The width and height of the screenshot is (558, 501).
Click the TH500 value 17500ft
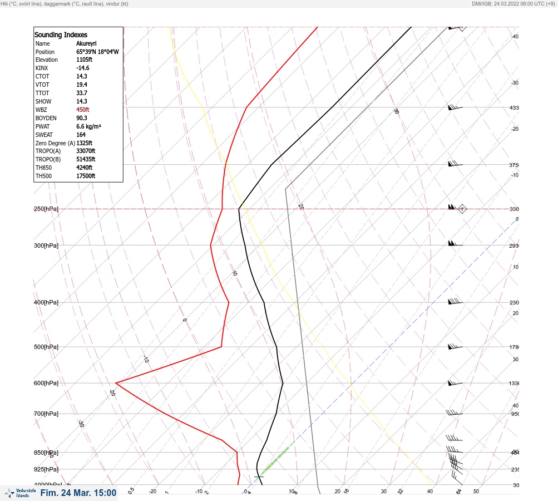tap(86, 176)
